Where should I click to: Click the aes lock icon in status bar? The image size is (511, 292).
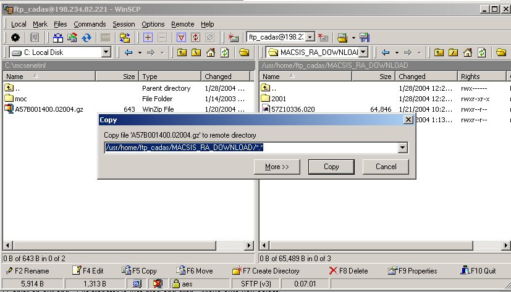click(x=176, y=284)
